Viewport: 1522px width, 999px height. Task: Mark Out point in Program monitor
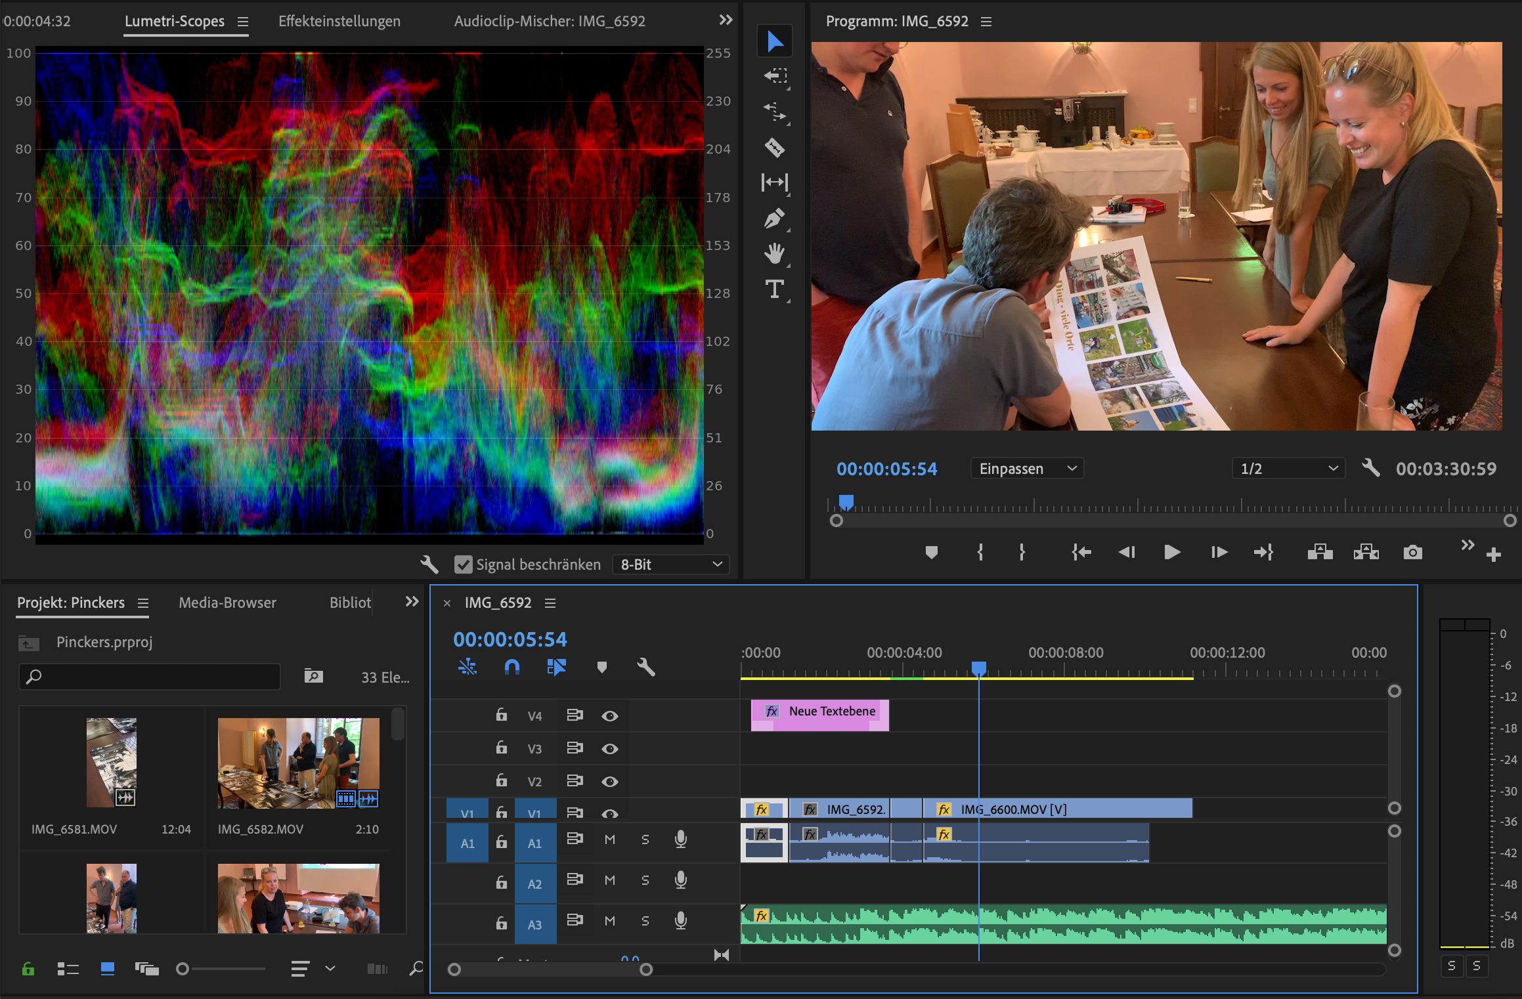[1022, 553]
